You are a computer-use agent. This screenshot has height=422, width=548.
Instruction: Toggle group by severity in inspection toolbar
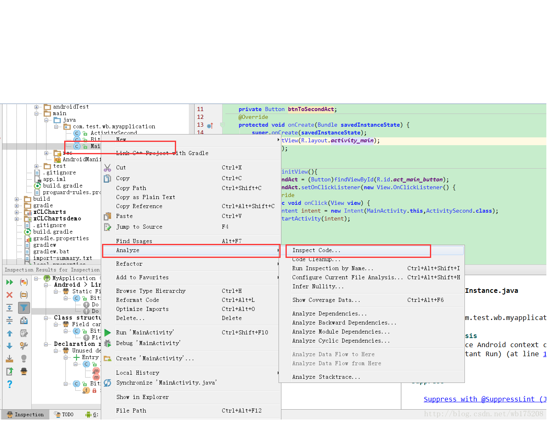24,282
